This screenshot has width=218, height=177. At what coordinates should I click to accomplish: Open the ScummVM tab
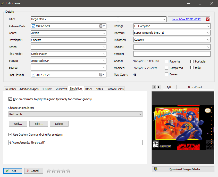point(61,89)
